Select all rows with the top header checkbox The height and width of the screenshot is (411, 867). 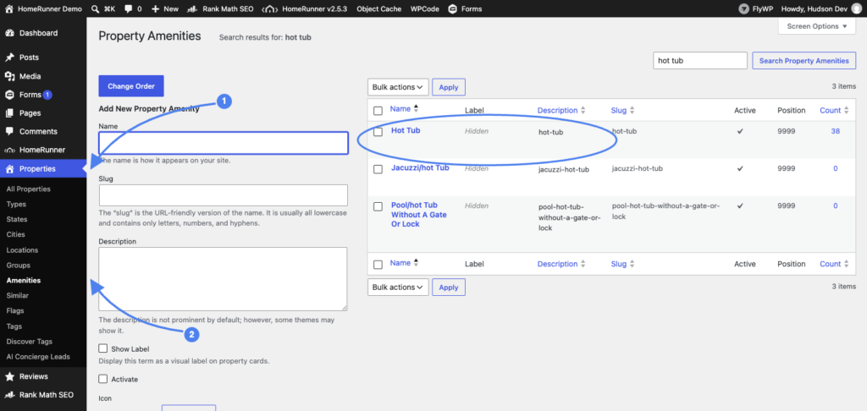tap(378, 111)
